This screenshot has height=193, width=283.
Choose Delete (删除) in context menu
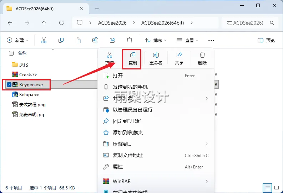tap(202, 59)
